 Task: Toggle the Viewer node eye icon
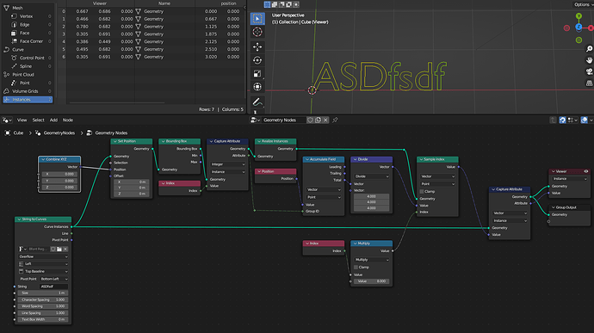coord(585,171)
